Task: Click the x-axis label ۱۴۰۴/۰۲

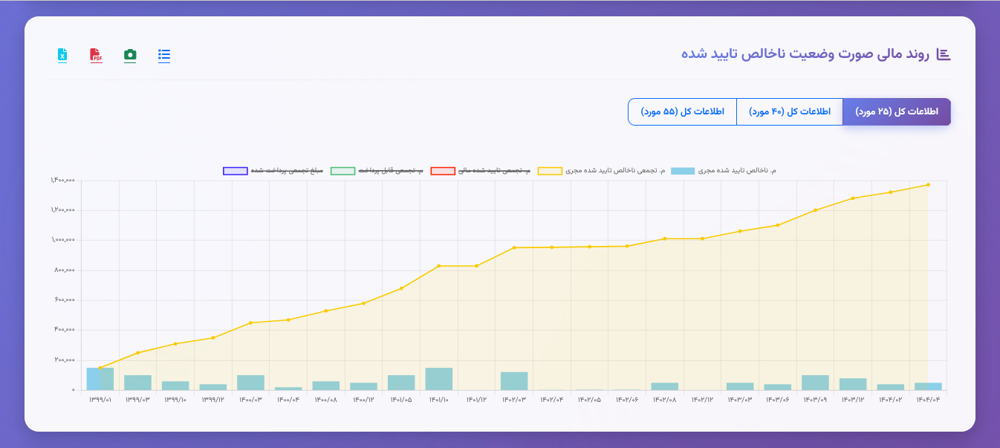Action: tap(891, 400)
